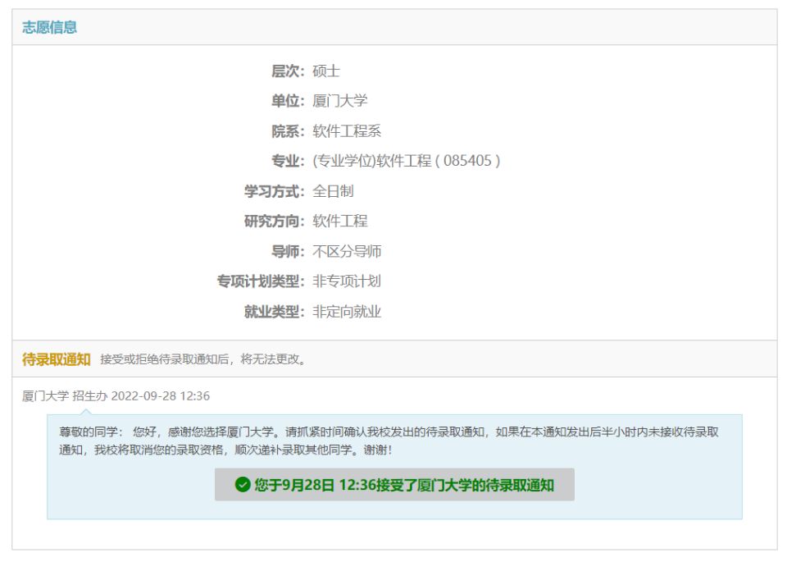Click the text 接受或拒绝待录取通知后，将无法更改。
Image resolution: width=787 pixels, height=562 pixels.
[x=203, y=359]
